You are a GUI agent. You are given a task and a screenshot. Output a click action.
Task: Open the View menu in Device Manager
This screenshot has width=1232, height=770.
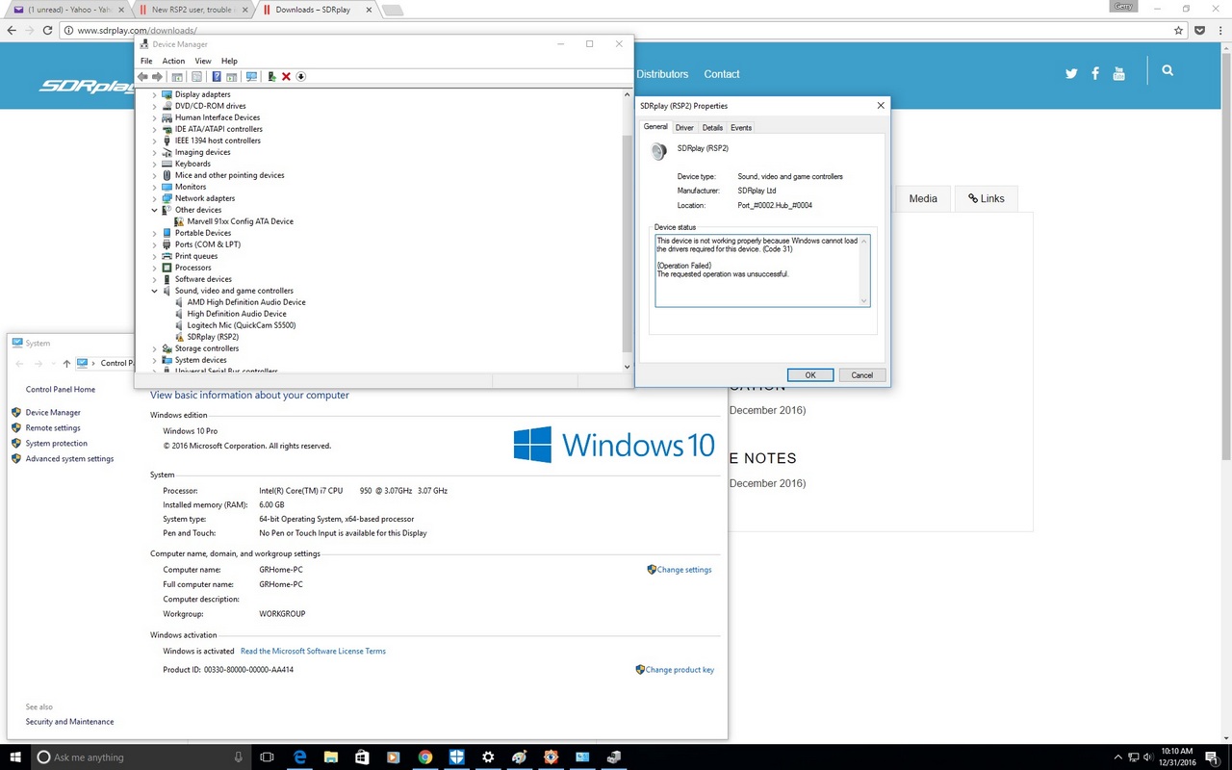pyautogui.click(x=203, y=61)
